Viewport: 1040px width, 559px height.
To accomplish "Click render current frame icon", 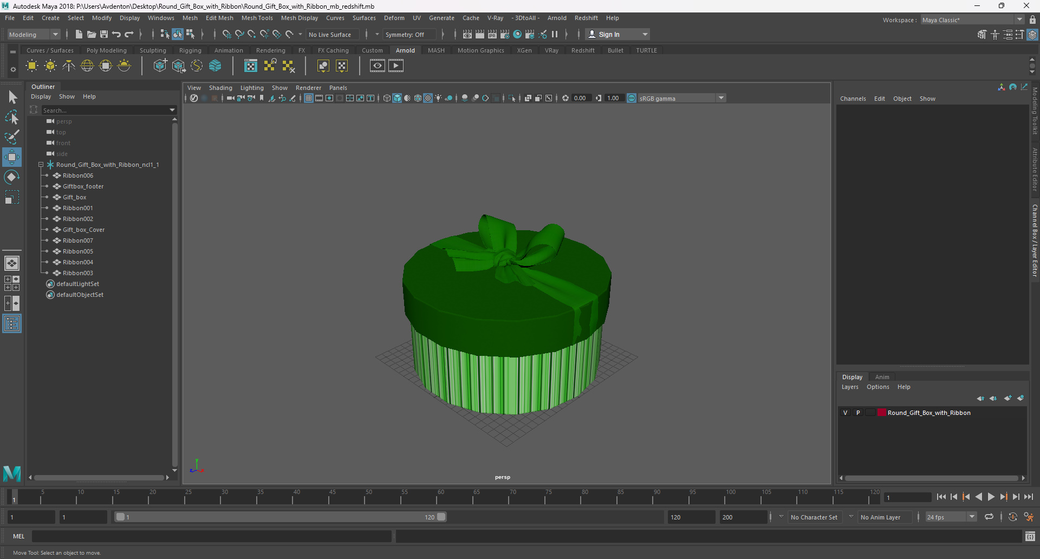I will coord(480,34).
